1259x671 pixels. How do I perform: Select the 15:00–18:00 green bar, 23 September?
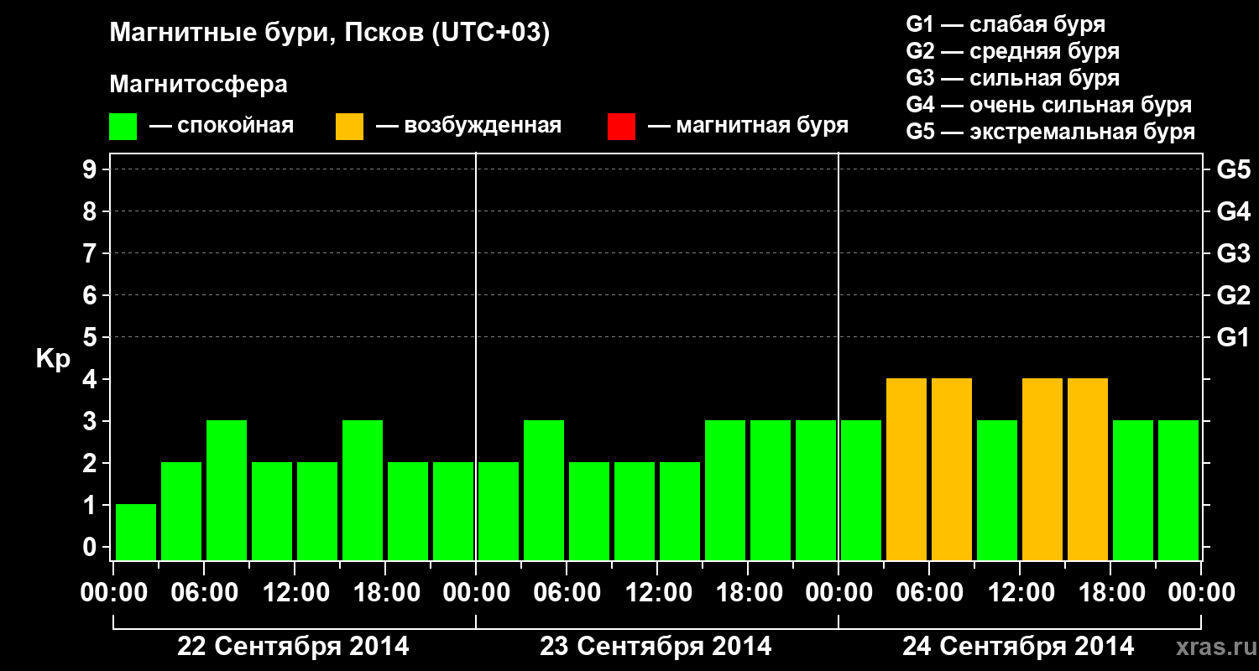point(725,490)
